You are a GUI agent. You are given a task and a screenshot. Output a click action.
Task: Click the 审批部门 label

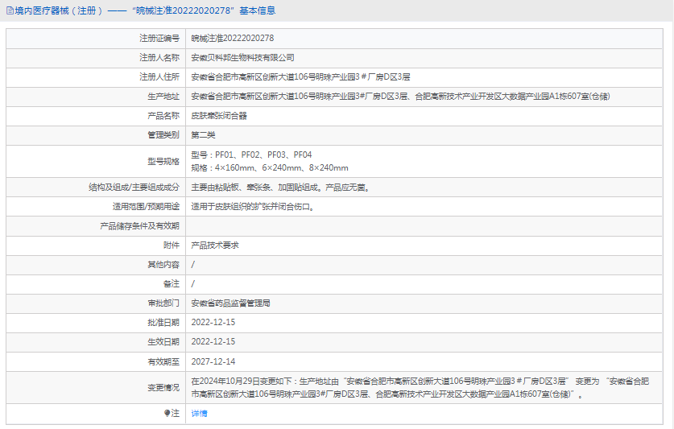click(163, 303)
